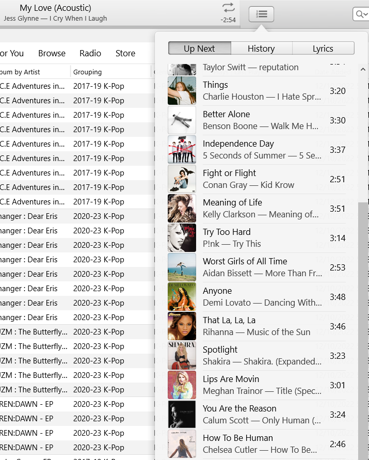The image size is (369, 460).
Task: Select song title You Are the Reason
Action: [239, 409]
